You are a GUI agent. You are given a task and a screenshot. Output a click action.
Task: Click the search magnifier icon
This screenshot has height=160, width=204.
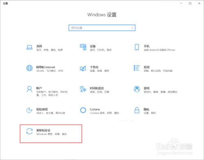tap(132, 28)
